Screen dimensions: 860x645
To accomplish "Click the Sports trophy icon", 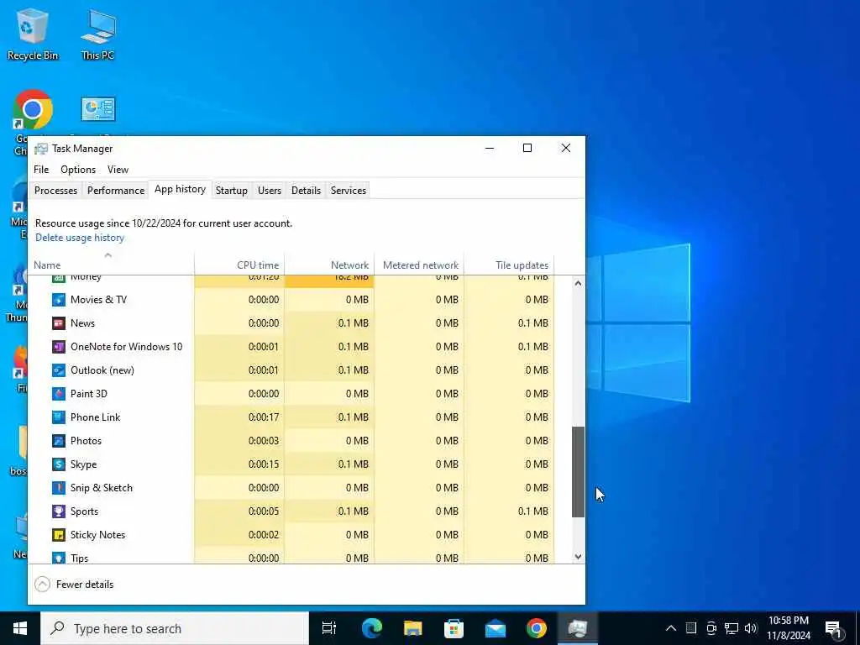I will (59, 511).
